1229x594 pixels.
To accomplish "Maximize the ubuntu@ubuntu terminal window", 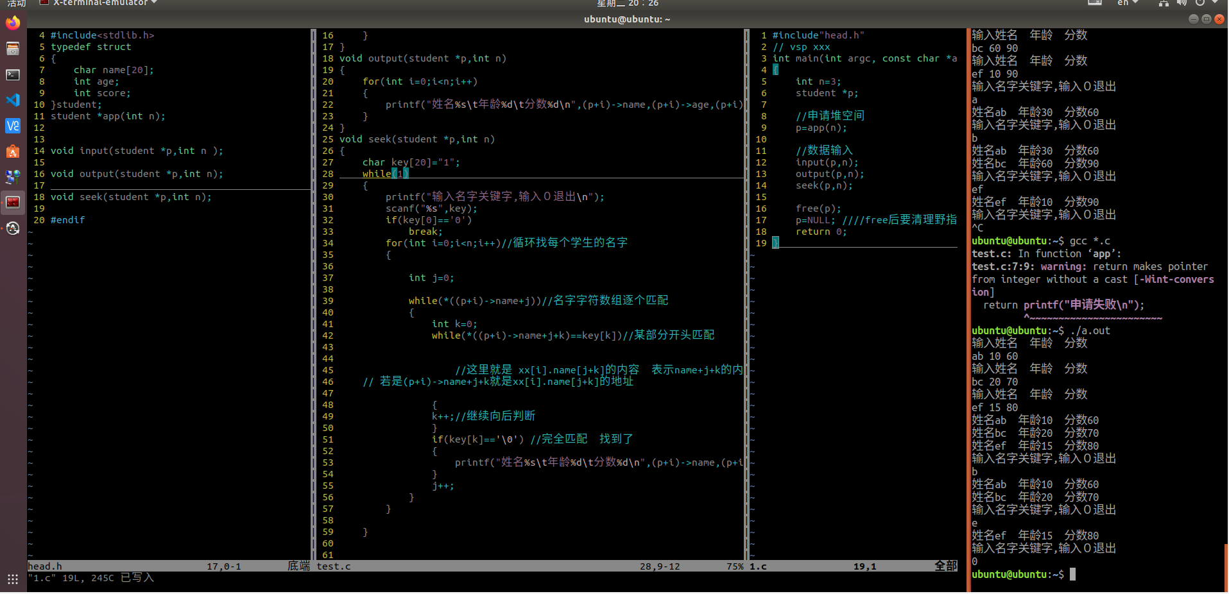I will point(1206,19).
